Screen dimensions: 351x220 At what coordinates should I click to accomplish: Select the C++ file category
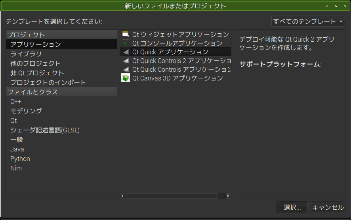[61, 101]
